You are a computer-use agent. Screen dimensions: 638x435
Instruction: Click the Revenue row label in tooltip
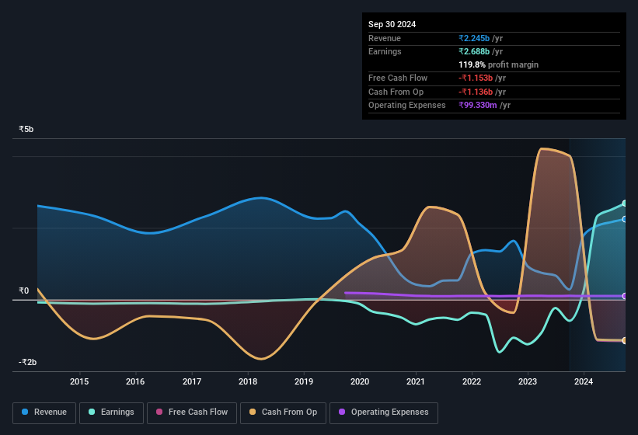(x=385, y=38)
